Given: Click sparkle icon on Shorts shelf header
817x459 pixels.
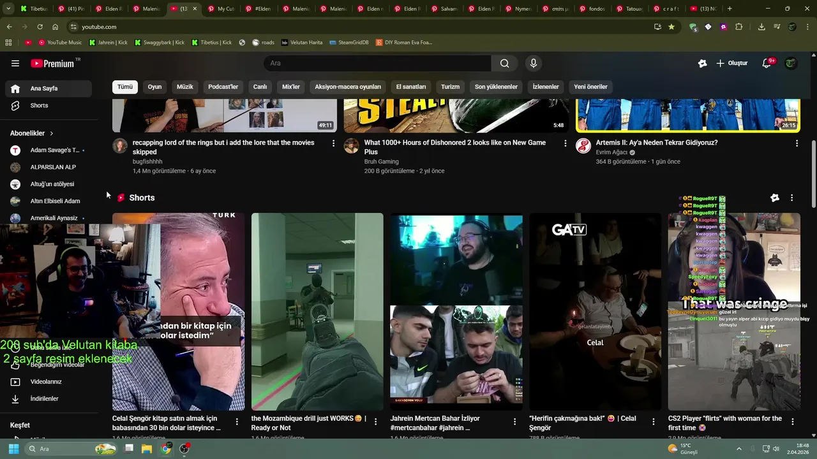Looking at the screenshot, I should [775, 198].
